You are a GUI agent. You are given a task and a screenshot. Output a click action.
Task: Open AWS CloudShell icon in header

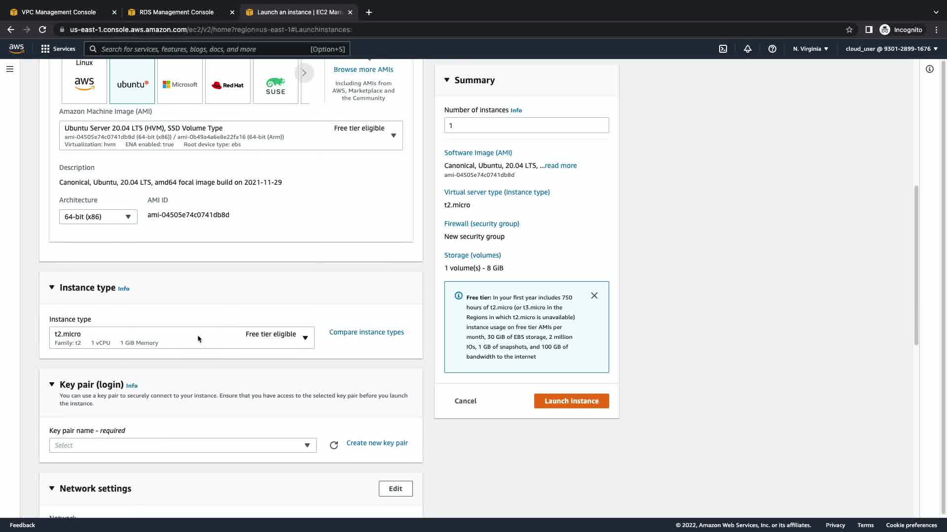click(723, 49)
